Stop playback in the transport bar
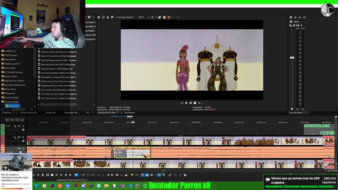 coord(52,175)
